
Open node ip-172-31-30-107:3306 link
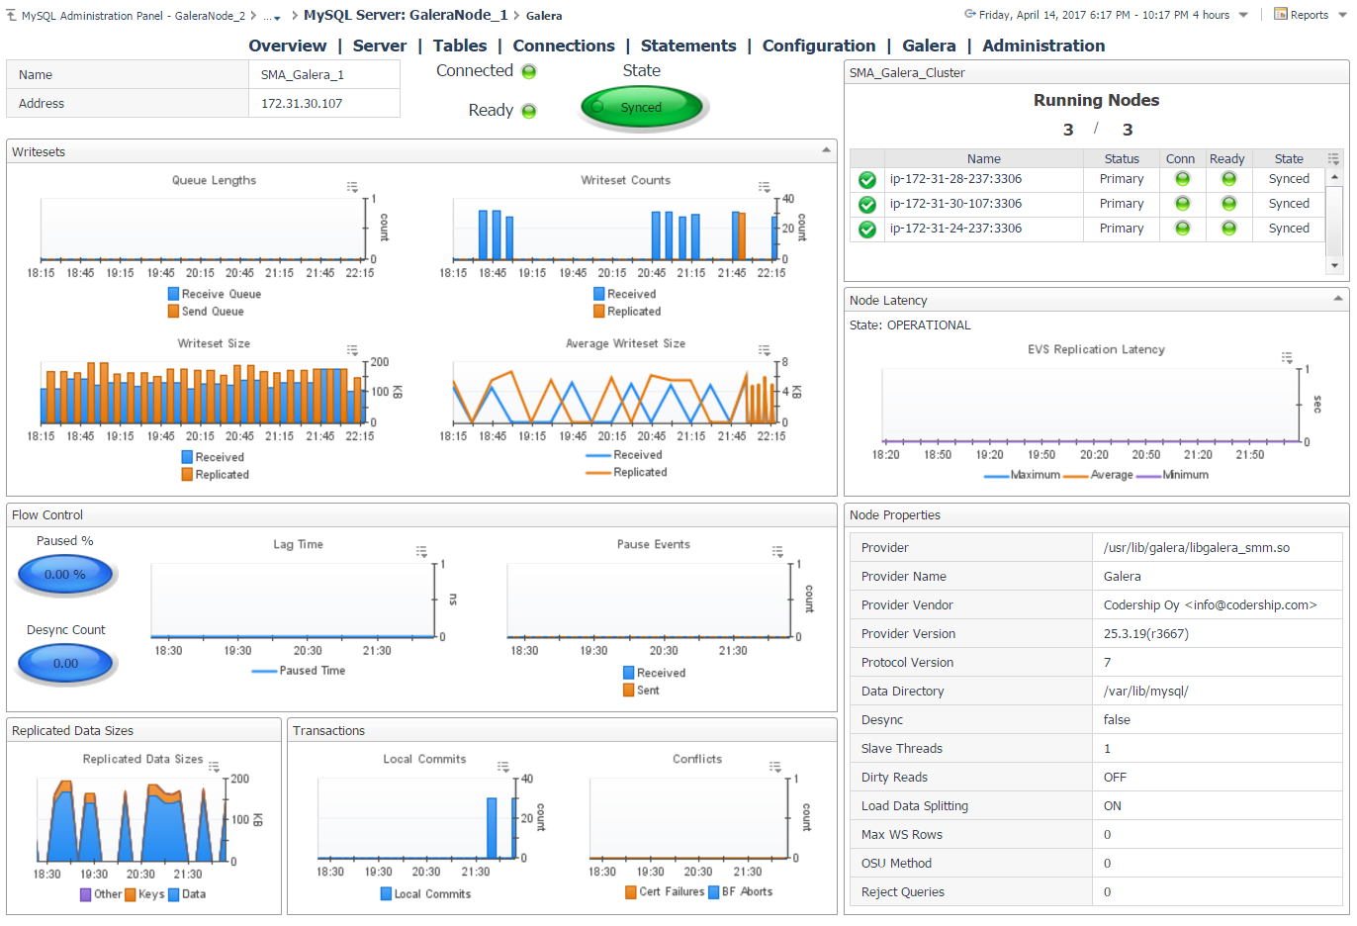point(955,204)
